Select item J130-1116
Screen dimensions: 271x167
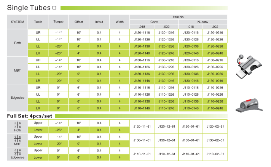[x=142, y=60]
